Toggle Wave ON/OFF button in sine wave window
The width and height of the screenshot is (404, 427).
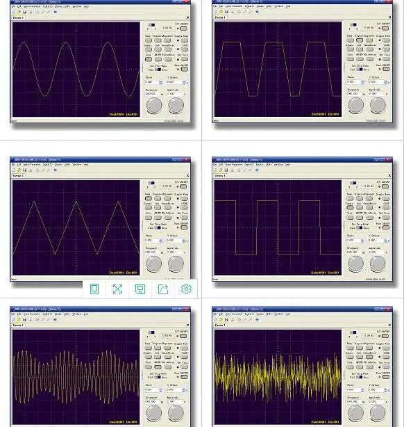click(x=185, y=69)
